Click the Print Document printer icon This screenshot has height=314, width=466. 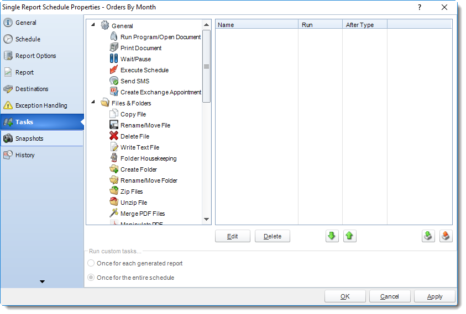pyautogui.click(x=114, y=47)
